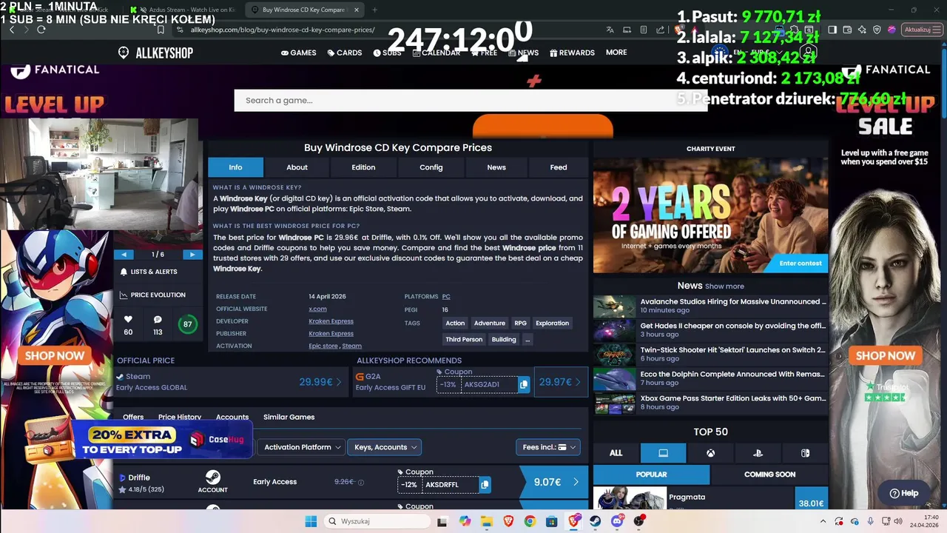Select the Xbox platform icon in Top 50

[710, 453]
